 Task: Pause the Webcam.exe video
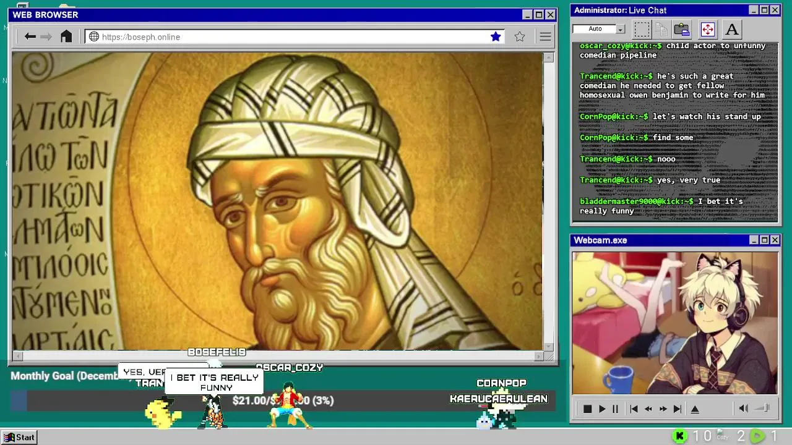tap(615, 409)
